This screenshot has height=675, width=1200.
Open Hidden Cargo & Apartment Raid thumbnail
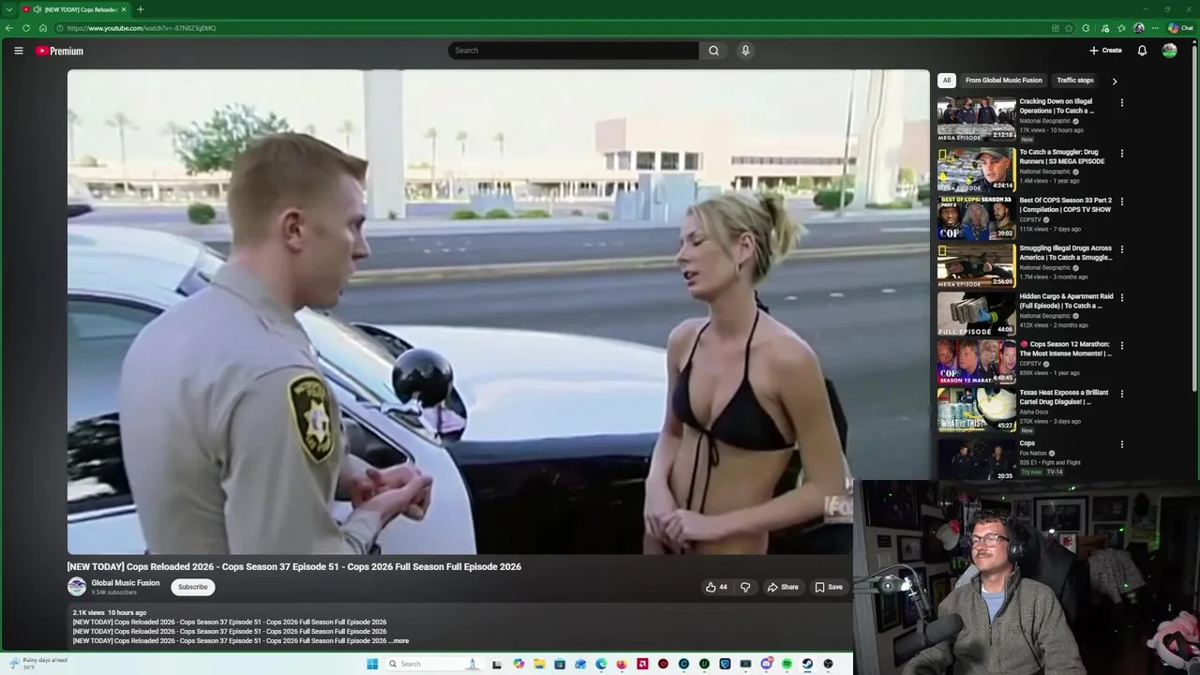click(x=976, y=314)
